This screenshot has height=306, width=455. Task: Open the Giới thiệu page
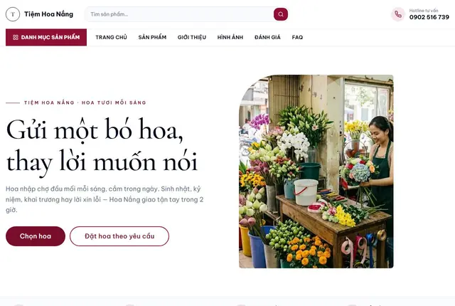(192, 38)
